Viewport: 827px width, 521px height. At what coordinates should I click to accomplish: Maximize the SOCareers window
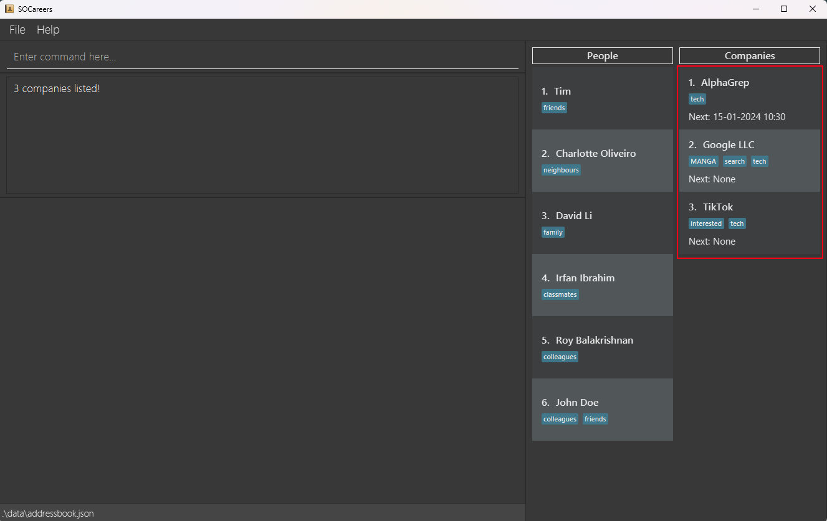pos(784,9)
